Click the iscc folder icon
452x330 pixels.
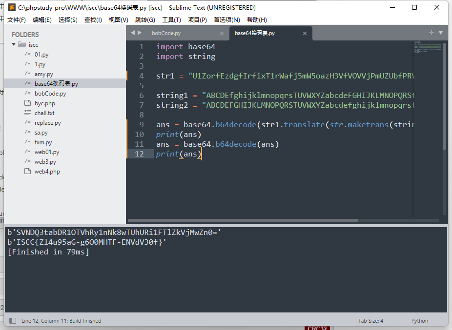pos(22,44)
